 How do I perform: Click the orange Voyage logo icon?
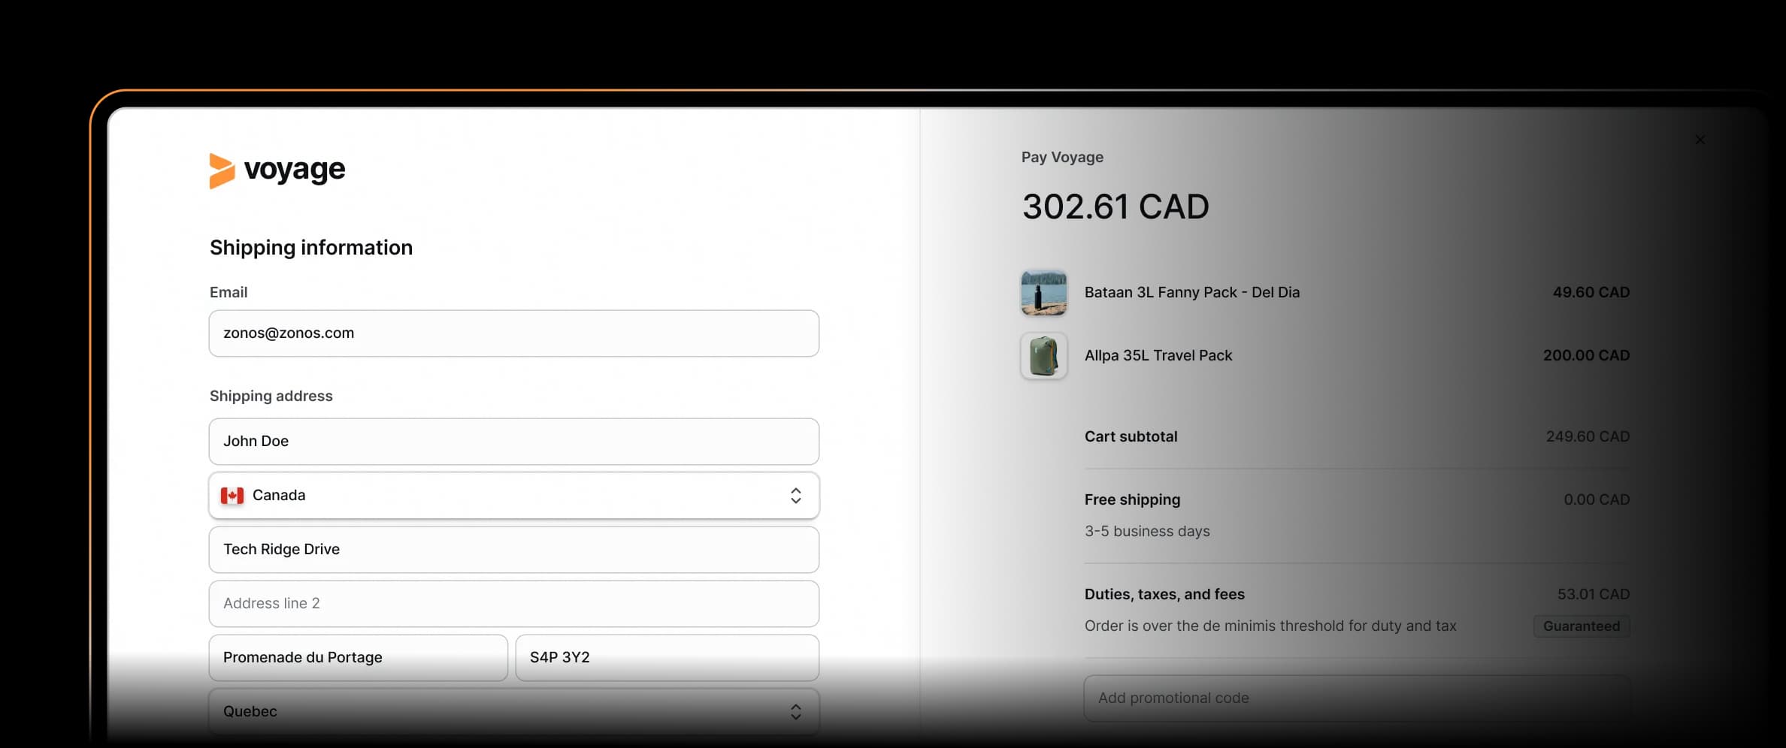(x=222, y=171)
